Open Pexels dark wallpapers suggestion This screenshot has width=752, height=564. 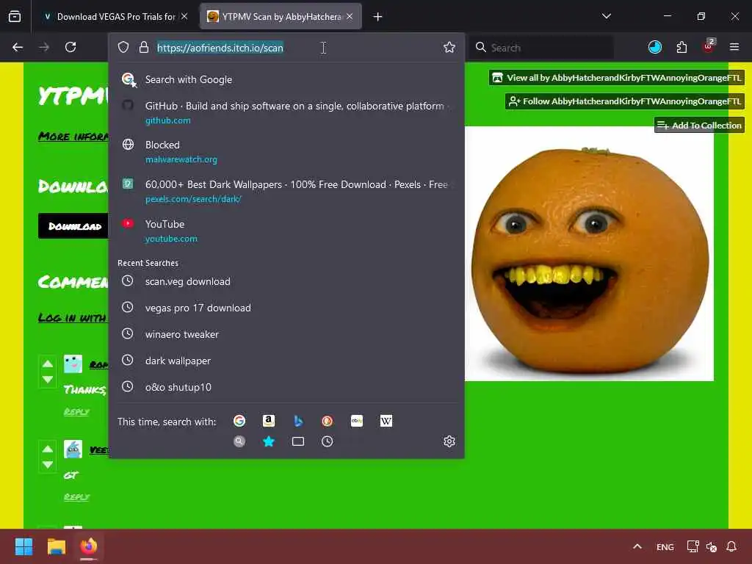286,192
